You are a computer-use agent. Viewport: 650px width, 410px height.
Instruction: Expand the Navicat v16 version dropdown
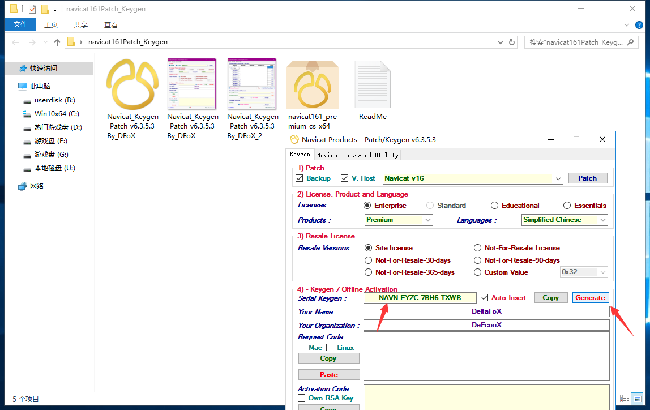click(x=558, y=178)
